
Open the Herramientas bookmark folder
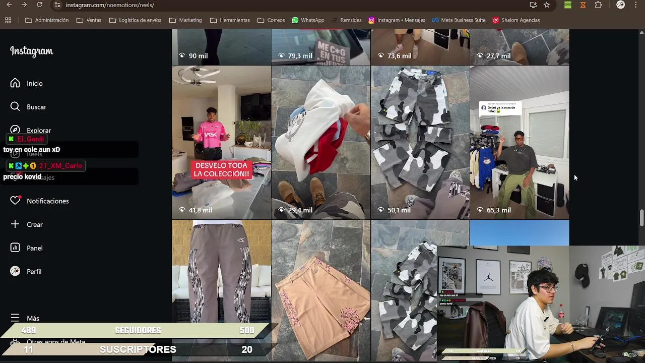point(230,20)
